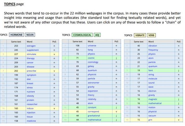The width and height of the screenshot is (185, 126).
Task: Open the word link 'supplement'
Action: (33, 50)
